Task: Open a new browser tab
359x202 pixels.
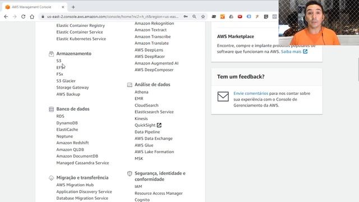Action: point(73,7)
